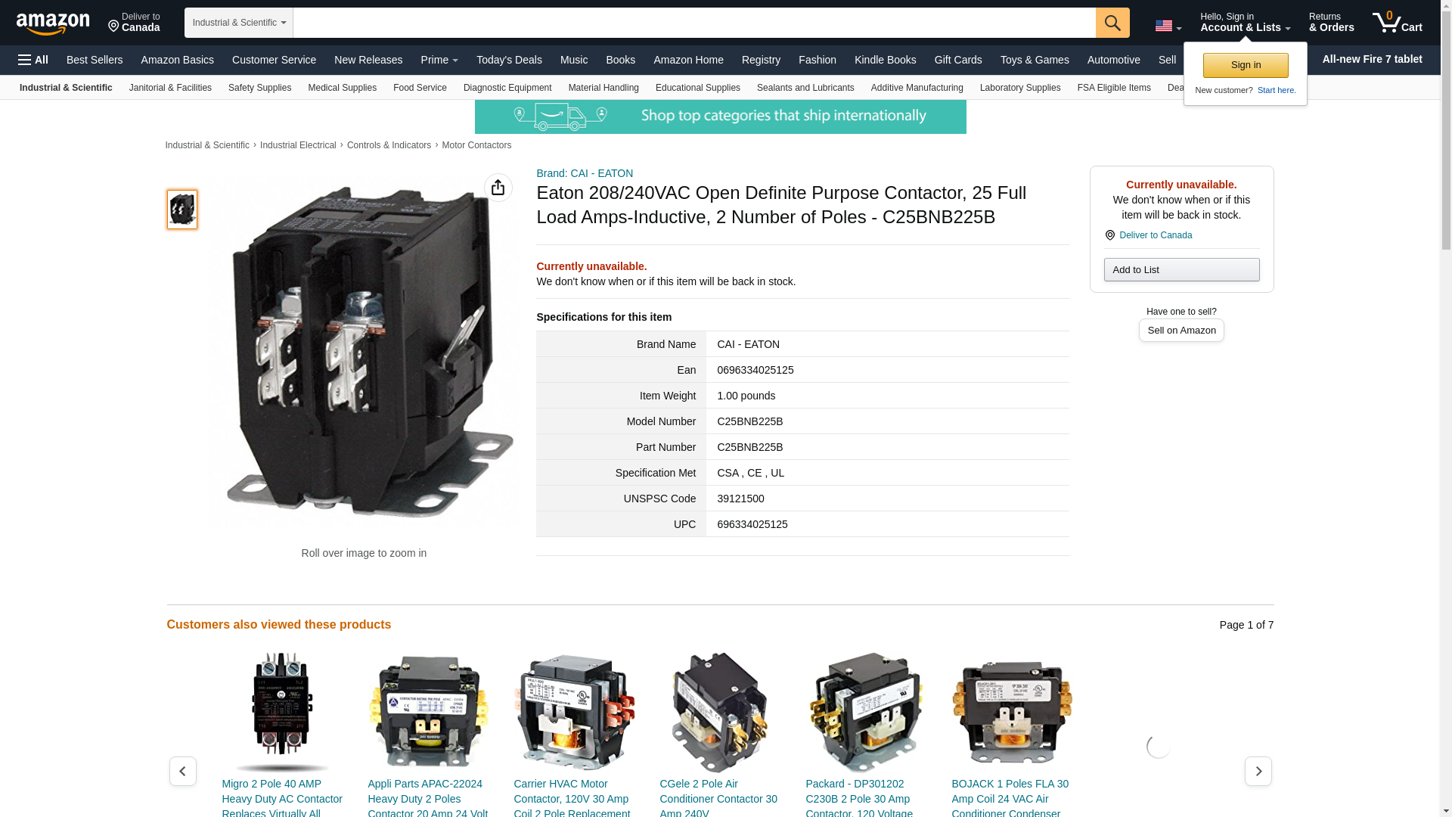Click the yellow Sign in button

pyautogui.click(x=1245, y=65)
